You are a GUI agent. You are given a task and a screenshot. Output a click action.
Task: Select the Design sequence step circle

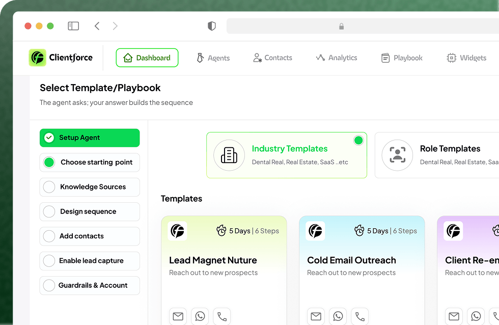point(49,211)
